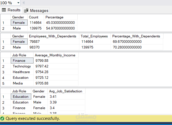
Task: Select the 3.39 satisfaction cell
Action: coord(67,102)
